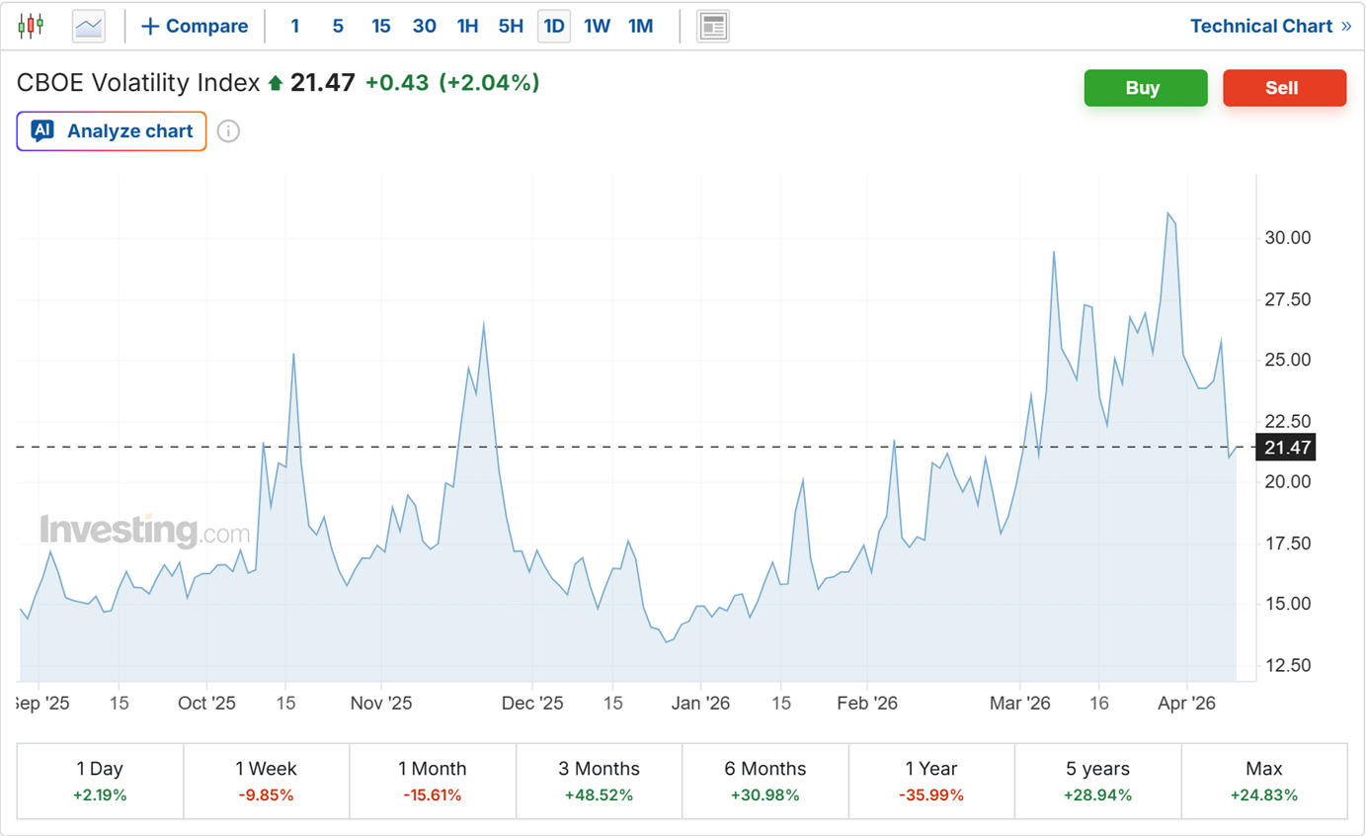Select the 1-minute interval
The height and width of the screenshot is (836, 1366).
click(x=294, y=27)
